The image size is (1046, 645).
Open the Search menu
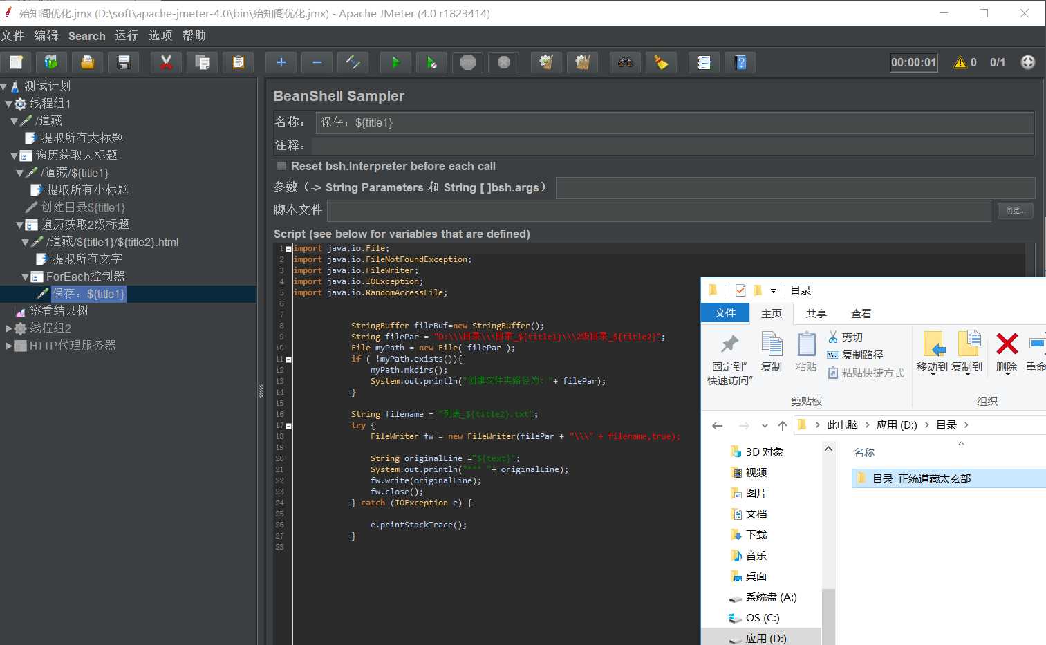87,36
